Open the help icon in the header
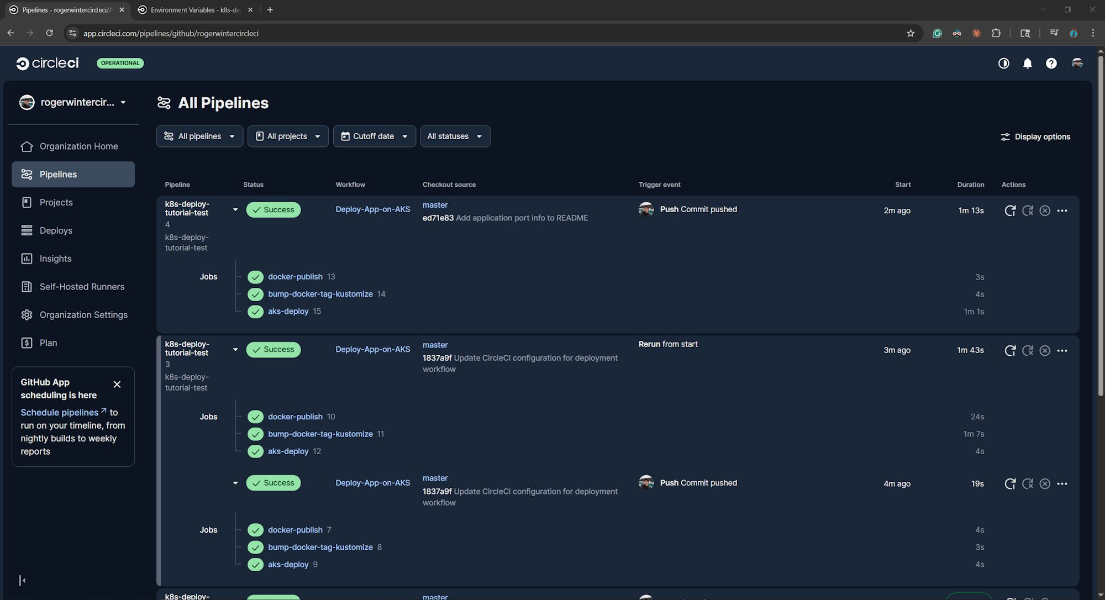1105x600 pixels. [x=1051, y=63]
